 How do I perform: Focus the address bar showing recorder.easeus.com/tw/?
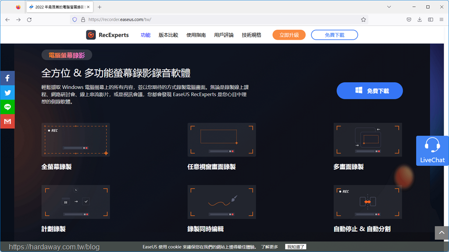[x=219, y=20]
